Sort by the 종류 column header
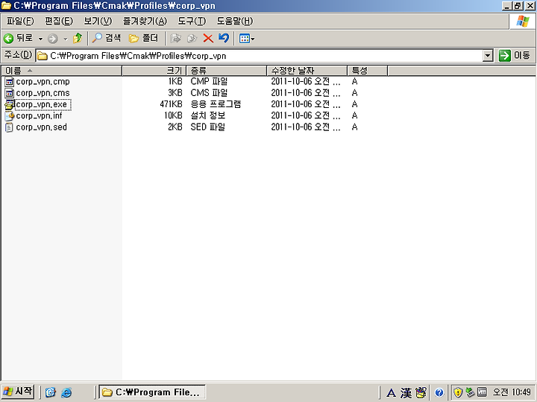This screenshot has height=402, width=537. click(x=227, y=71)
